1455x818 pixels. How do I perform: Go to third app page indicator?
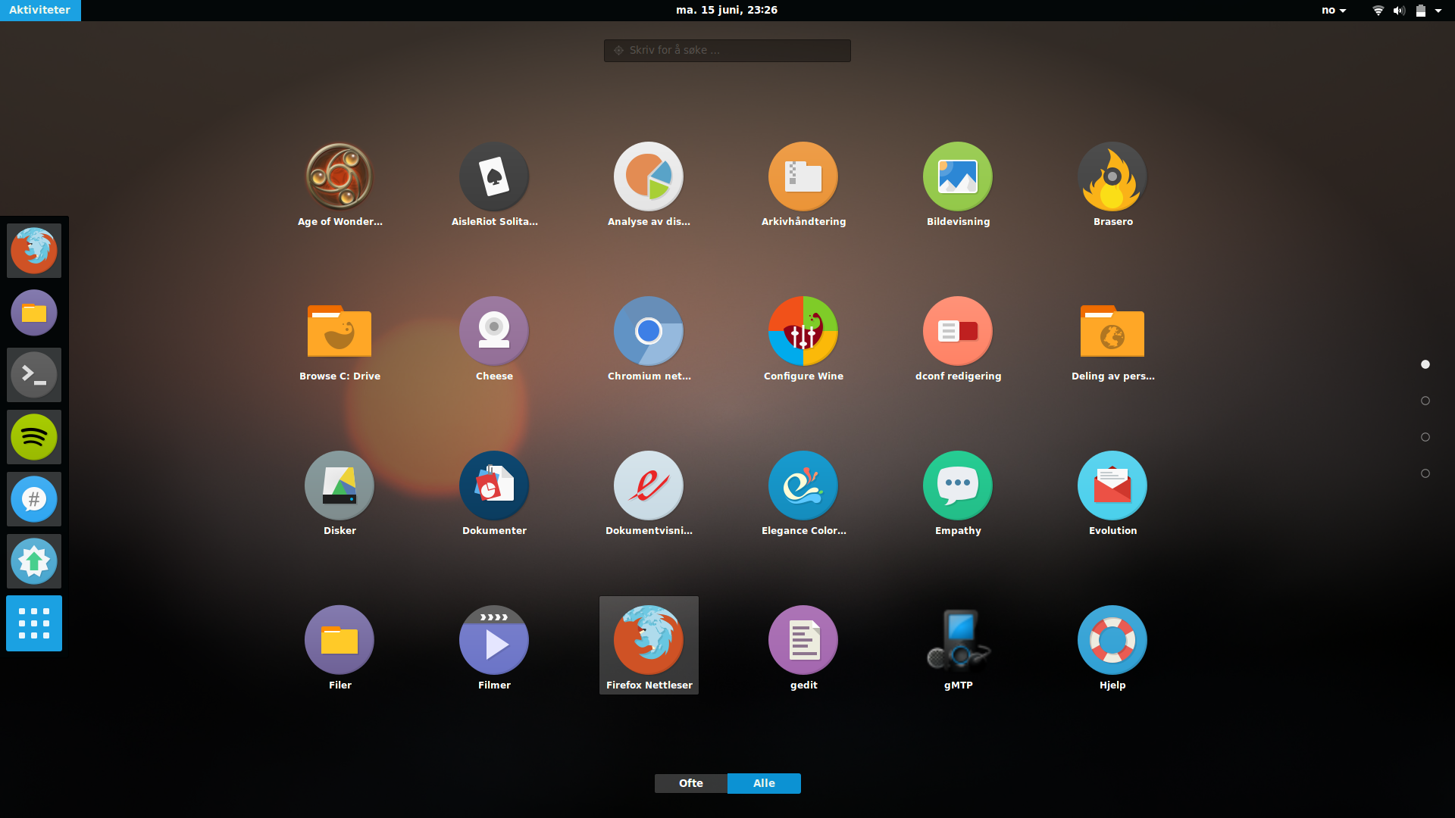tap(1425, 437)
